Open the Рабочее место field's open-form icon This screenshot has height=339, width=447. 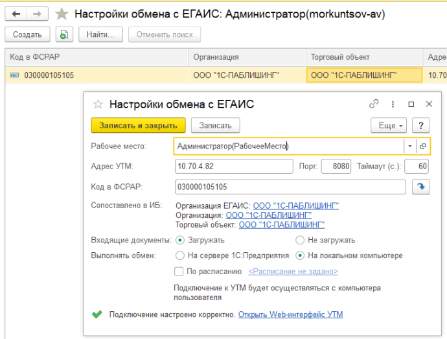[422, 146]
